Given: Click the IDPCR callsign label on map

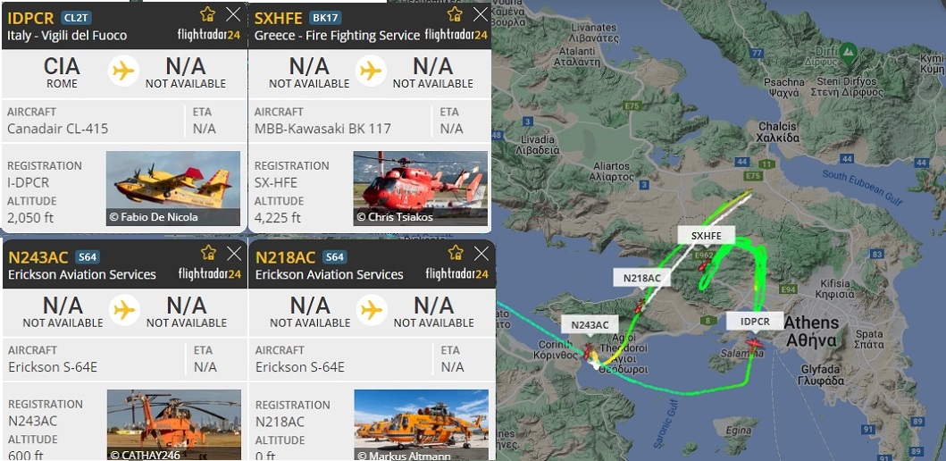Looking at the screenshot, I should [755, 322].
